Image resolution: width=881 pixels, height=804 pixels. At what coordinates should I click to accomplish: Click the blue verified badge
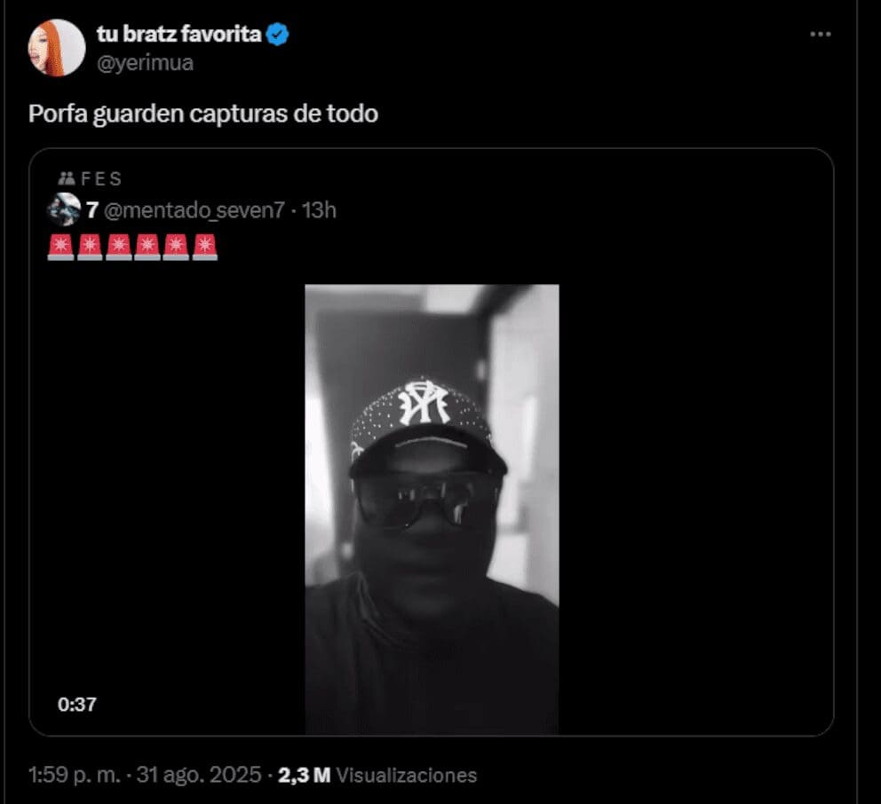click(x=278, y=35)
